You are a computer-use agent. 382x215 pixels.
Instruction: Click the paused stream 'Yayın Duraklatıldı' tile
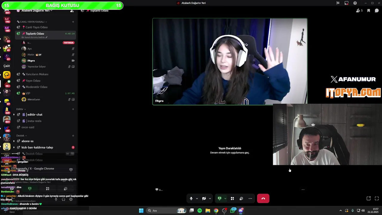coord(230,150)
